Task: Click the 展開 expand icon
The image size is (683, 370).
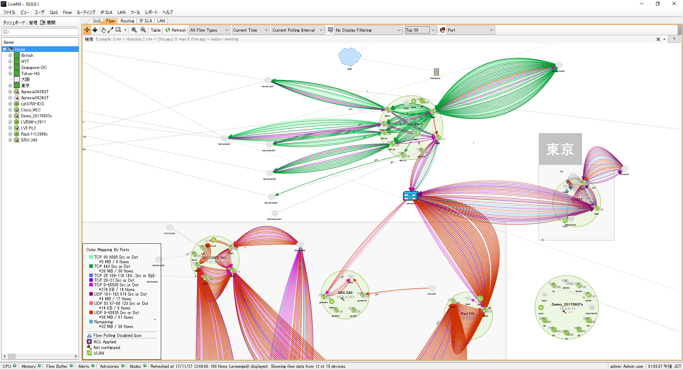Action: (43, 22)
